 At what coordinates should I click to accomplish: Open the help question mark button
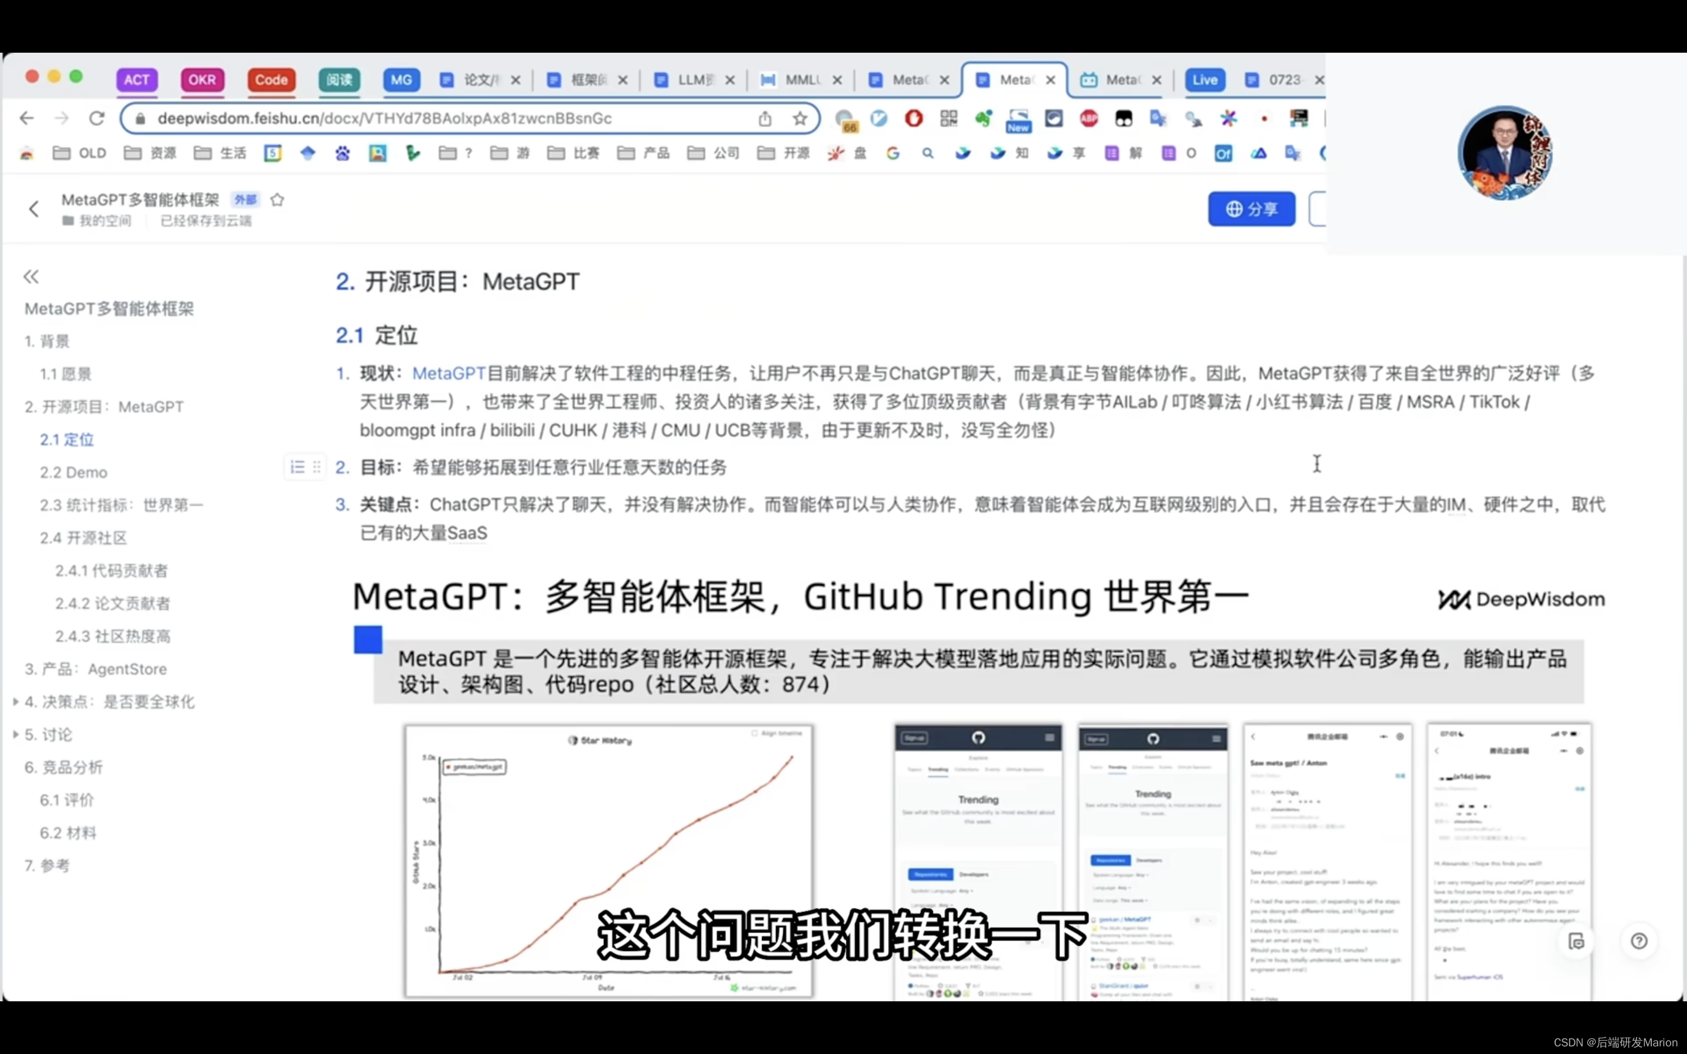(1638, 941)
